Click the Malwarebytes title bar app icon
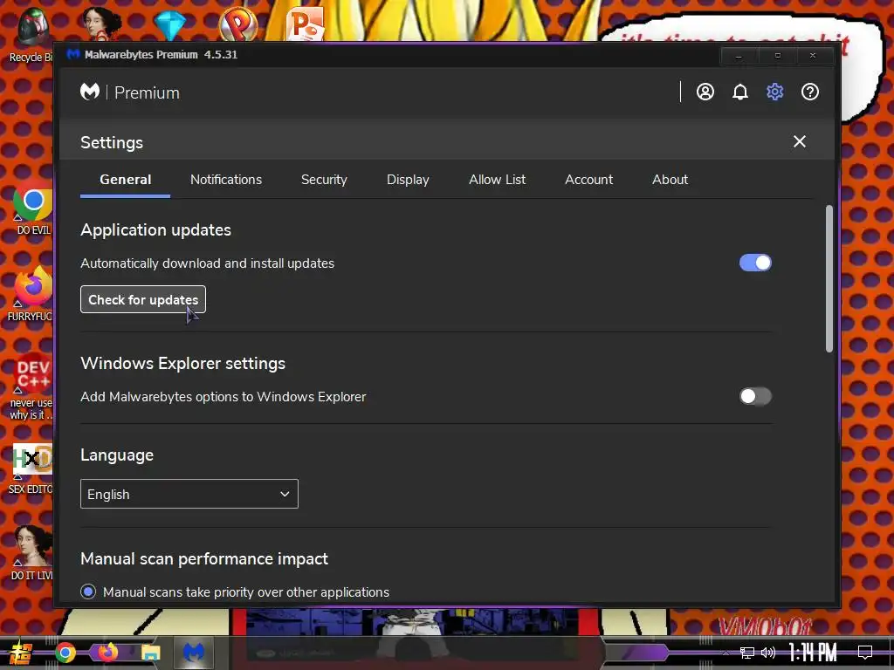The width and height of the screenshot is (894, 670). [x=73, y=55]
